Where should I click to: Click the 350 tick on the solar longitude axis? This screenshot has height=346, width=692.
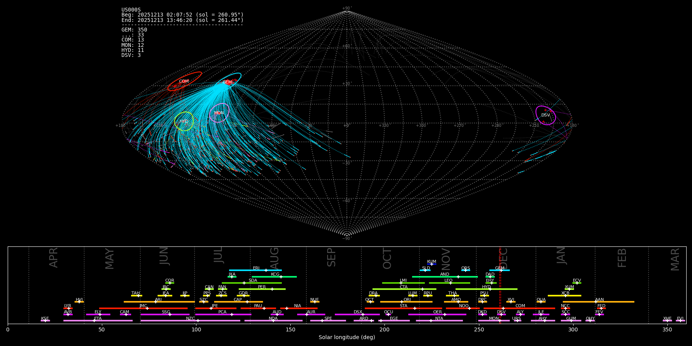point(667,329)
